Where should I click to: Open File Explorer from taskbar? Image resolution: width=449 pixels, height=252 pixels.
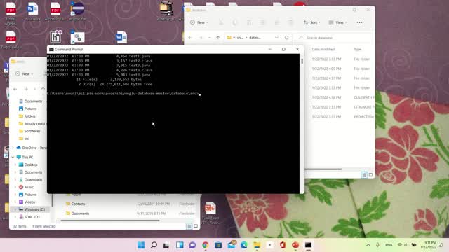[257, 245]
